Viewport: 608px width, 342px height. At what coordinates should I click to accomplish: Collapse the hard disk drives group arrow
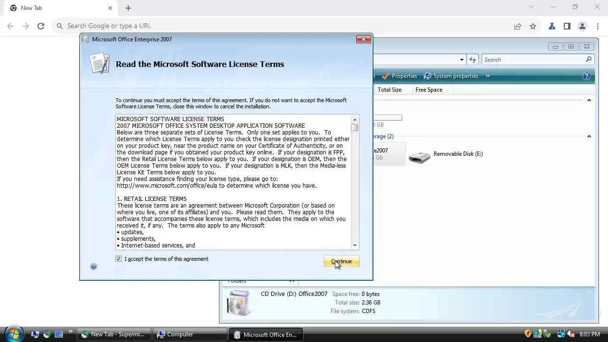click(589, 100)
